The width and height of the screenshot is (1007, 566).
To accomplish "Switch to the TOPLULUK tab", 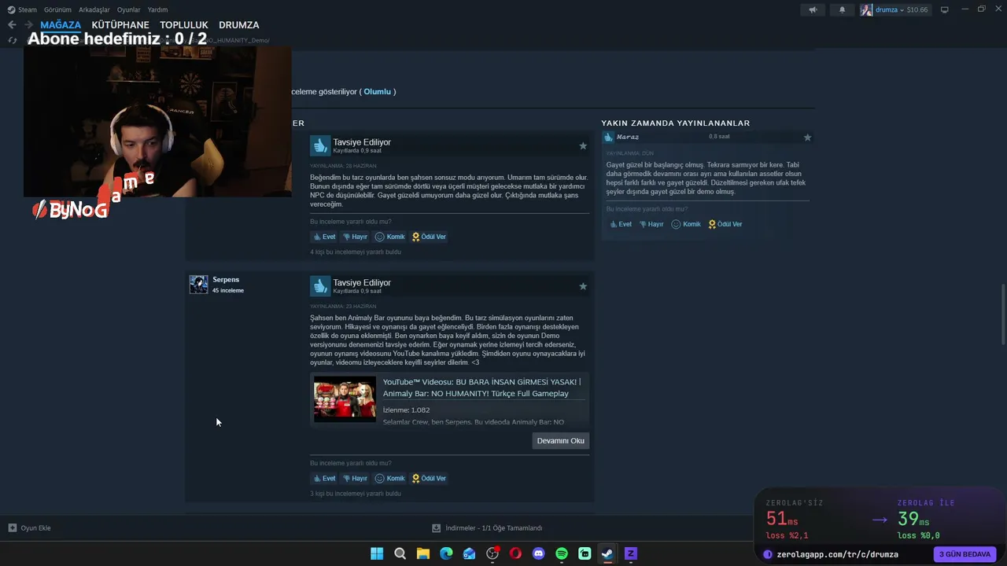I will [x=184, y=25].
